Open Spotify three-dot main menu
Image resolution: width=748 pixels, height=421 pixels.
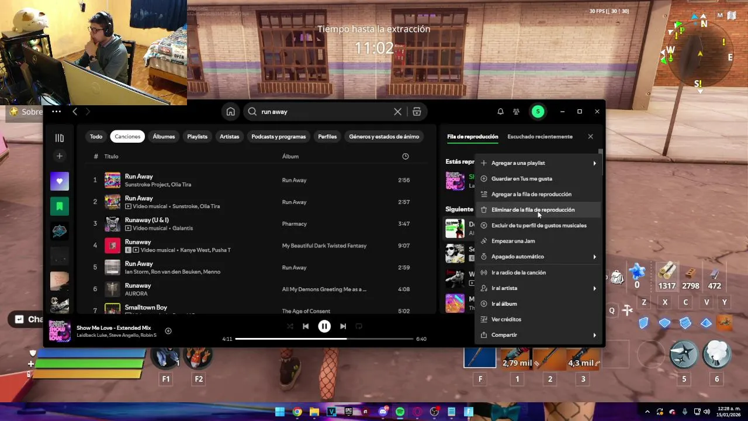click(56, 112)
